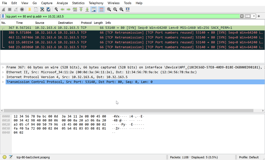The image size is (265, 160).
Task: Toggle auto-scroll during live capture
Action: [x=94, y=10]
